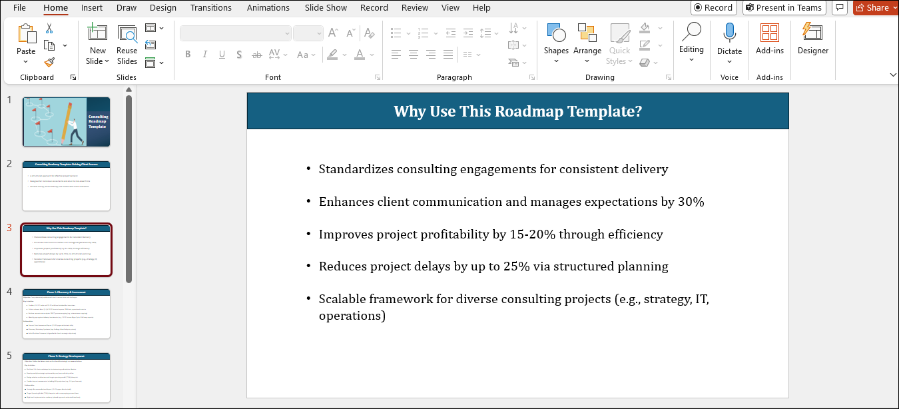Open Clipboard dialog launcher
Screen dimensions: 899x409
pos(73,78)
